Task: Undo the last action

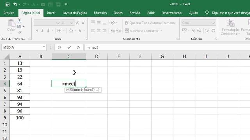Action: coord(15,4)
